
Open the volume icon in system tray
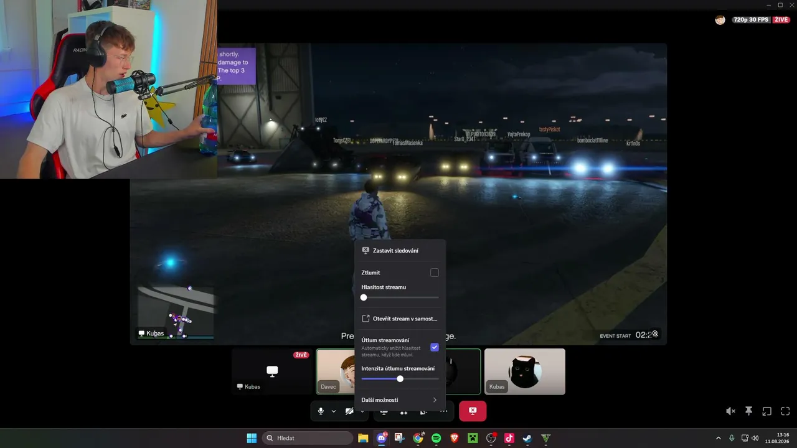pos(755,438)
